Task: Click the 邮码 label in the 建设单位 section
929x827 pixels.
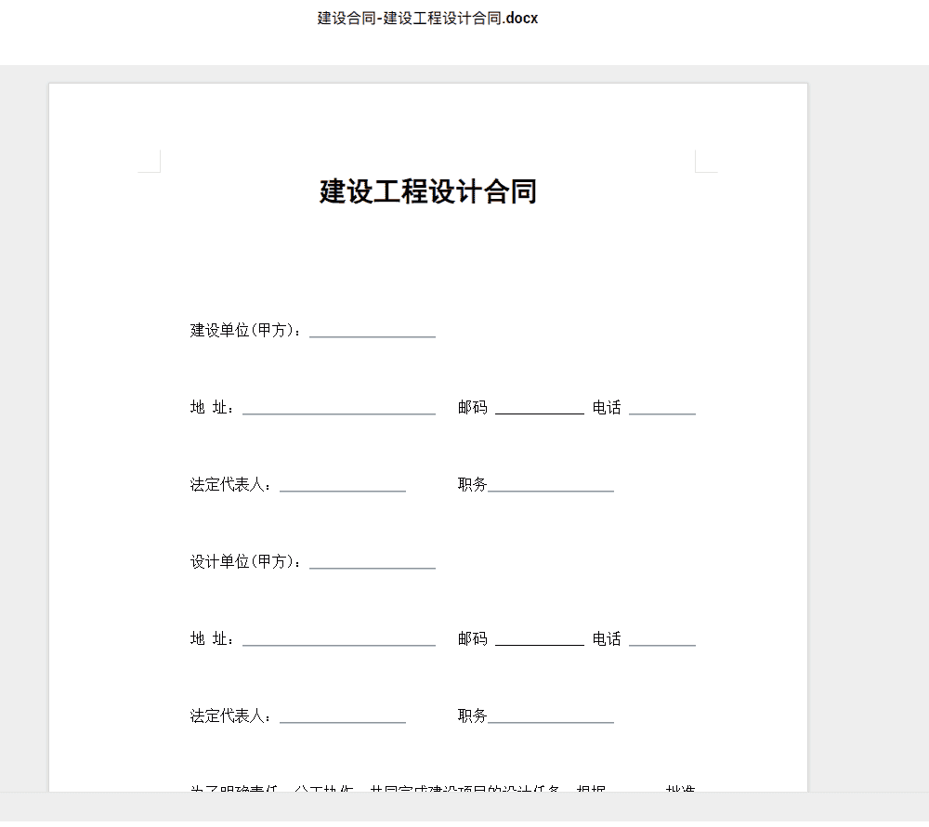Action: pos(473,407)
